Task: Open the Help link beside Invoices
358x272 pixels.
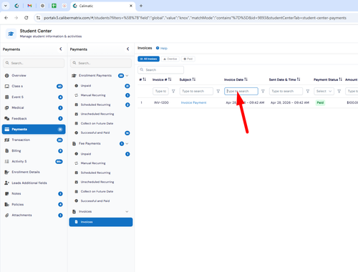Action: click(x=162, y=48)
